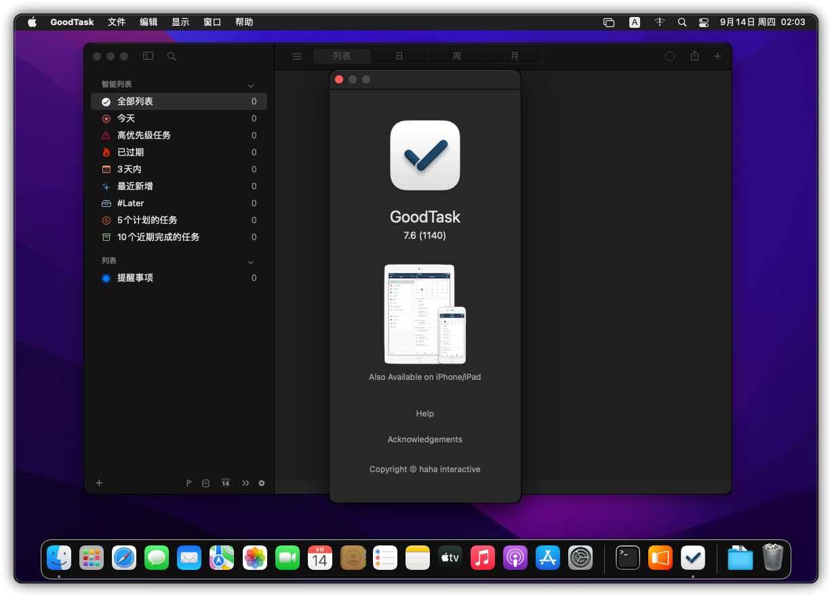Open Spotlight search in menu bar
832x597 pixels.
coord(682,22)
